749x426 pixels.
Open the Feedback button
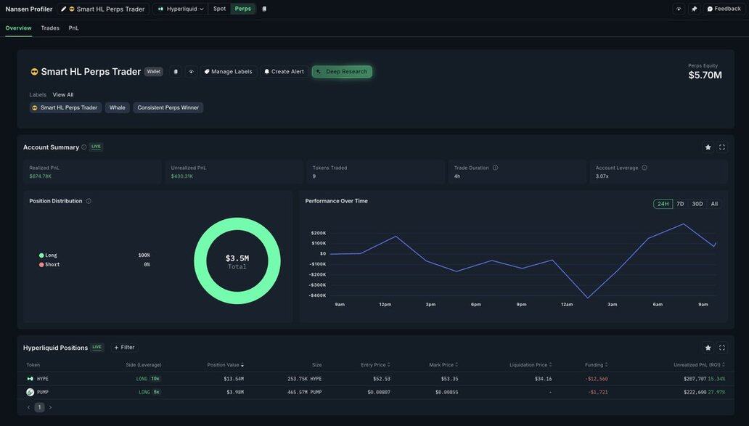pyautogui.click(x=724, y=9)
